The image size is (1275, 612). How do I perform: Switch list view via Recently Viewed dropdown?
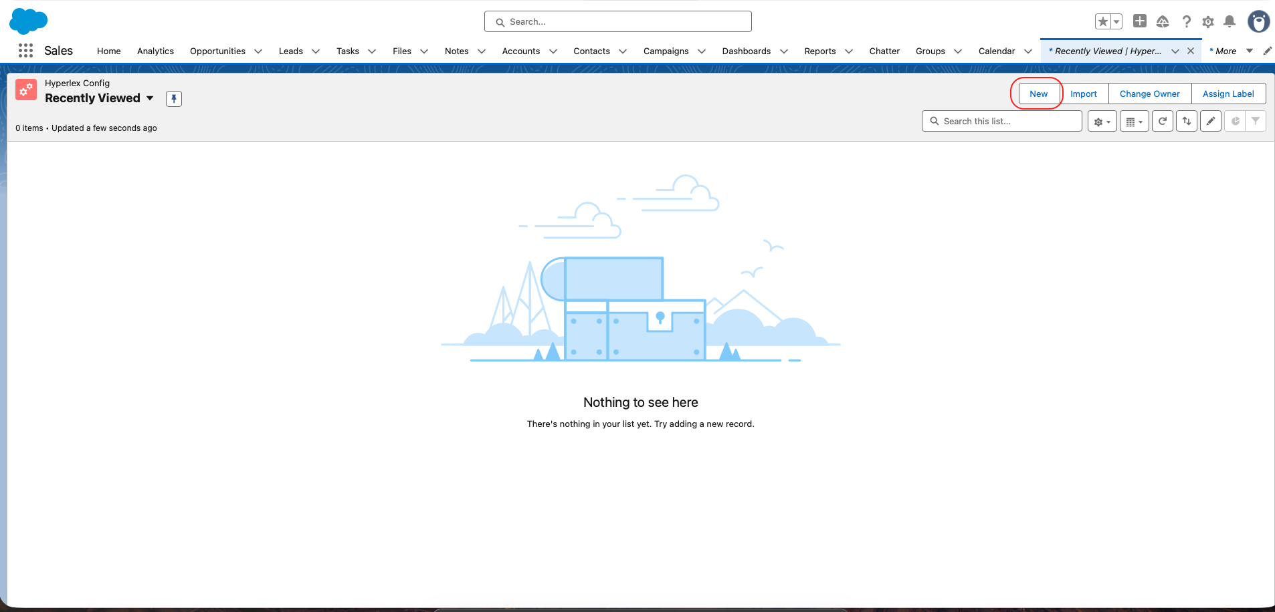[x=150, y=98]
